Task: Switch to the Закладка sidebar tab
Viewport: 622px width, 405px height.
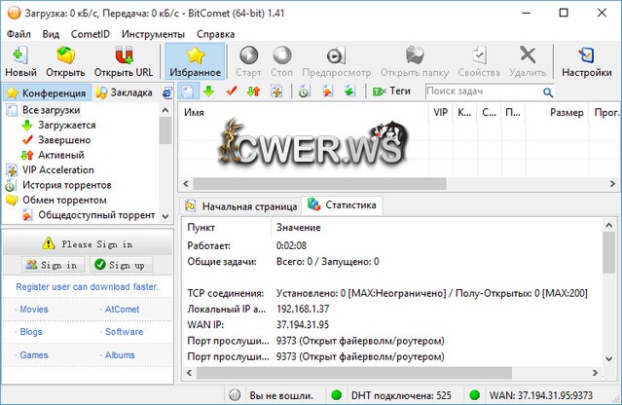Action: pos(129,92)
